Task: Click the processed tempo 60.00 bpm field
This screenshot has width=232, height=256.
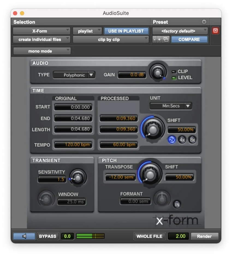Action: click(119, 145)
